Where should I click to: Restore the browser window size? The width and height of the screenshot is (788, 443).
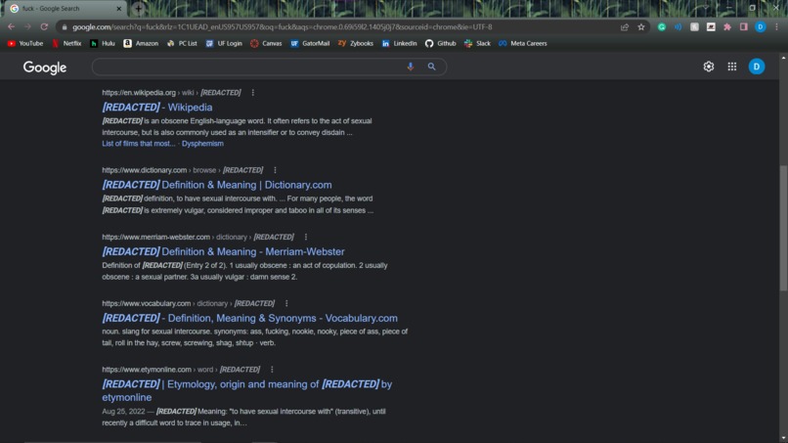coord(753,8)
